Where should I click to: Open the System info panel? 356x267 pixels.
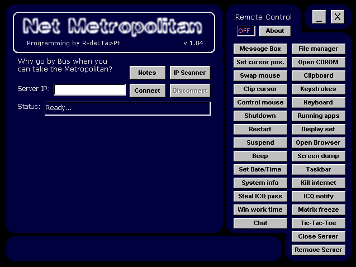pos(260,183)
